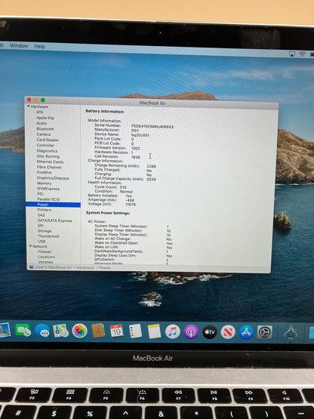Click computer icon in the path bar

(31, 267)
